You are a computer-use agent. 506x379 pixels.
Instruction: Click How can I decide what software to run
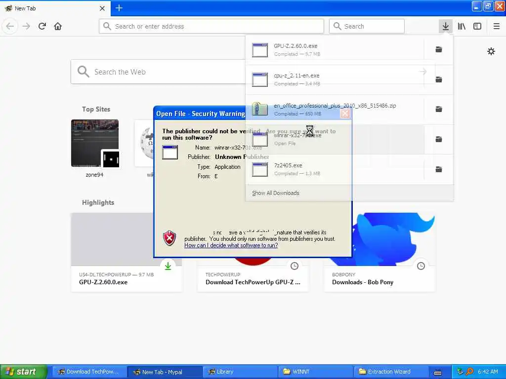click(x=231, y=245)
